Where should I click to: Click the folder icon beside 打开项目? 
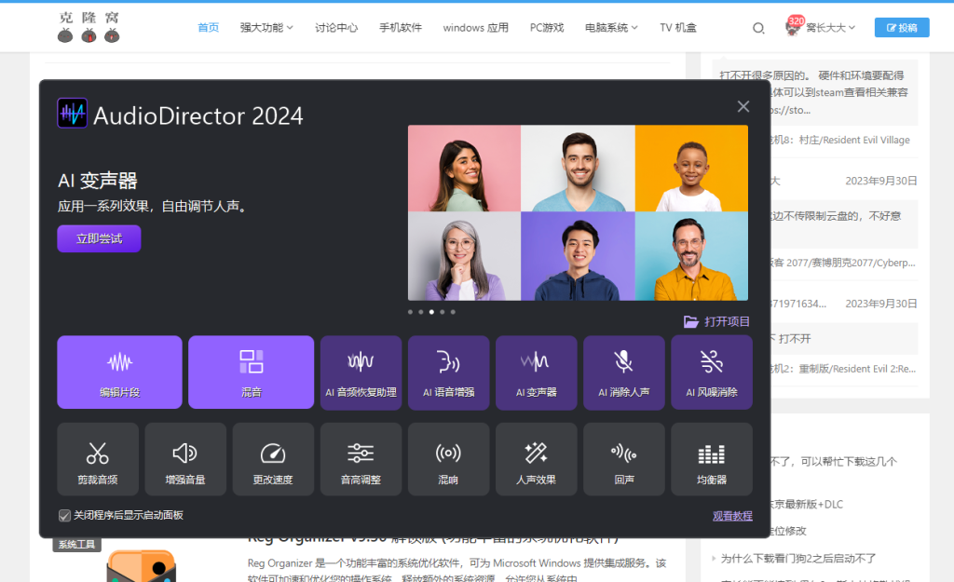coord(691,321)
